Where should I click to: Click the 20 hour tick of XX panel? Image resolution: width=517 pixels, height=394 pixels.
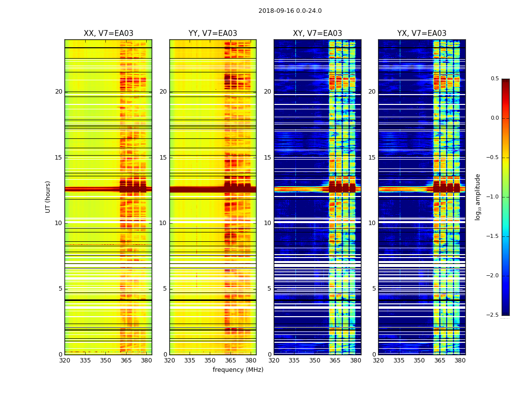pyautogui.click(x=59, y=92)
